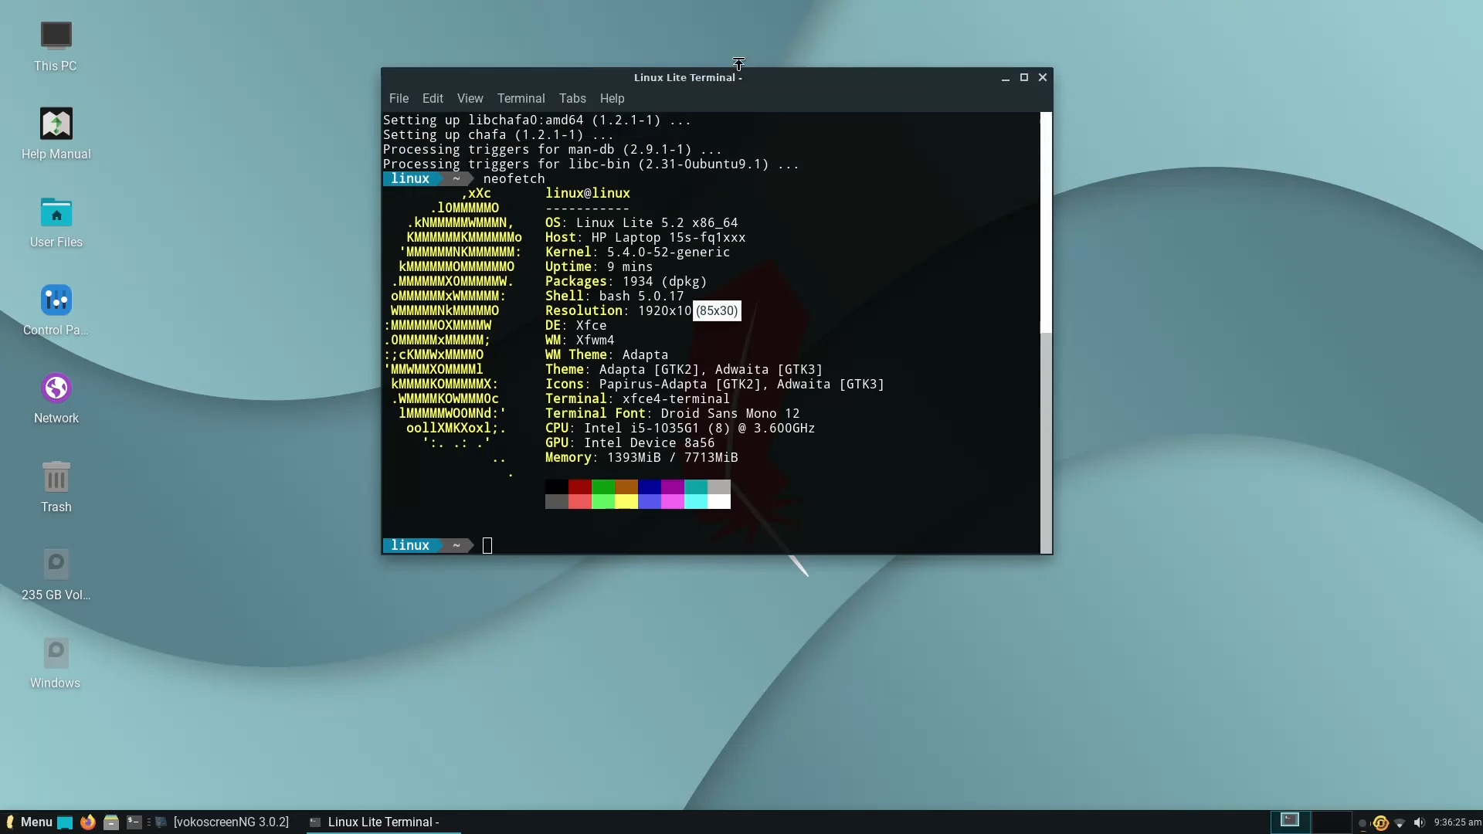The image size is (1483, 834).
Task: Click the network status icon in the tray
Action: click(x=1398, y=822)
